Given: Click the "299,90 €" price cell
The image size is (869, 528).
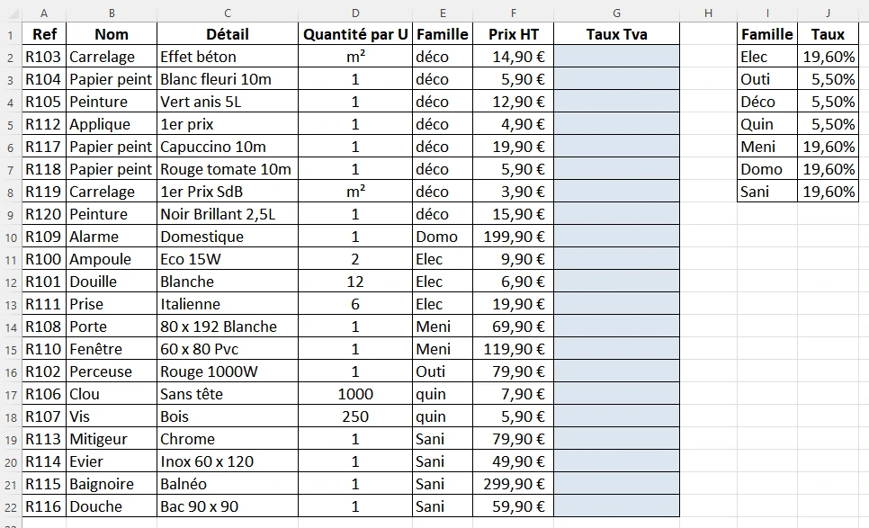Looking at the screenshot, I should [513, 484].
